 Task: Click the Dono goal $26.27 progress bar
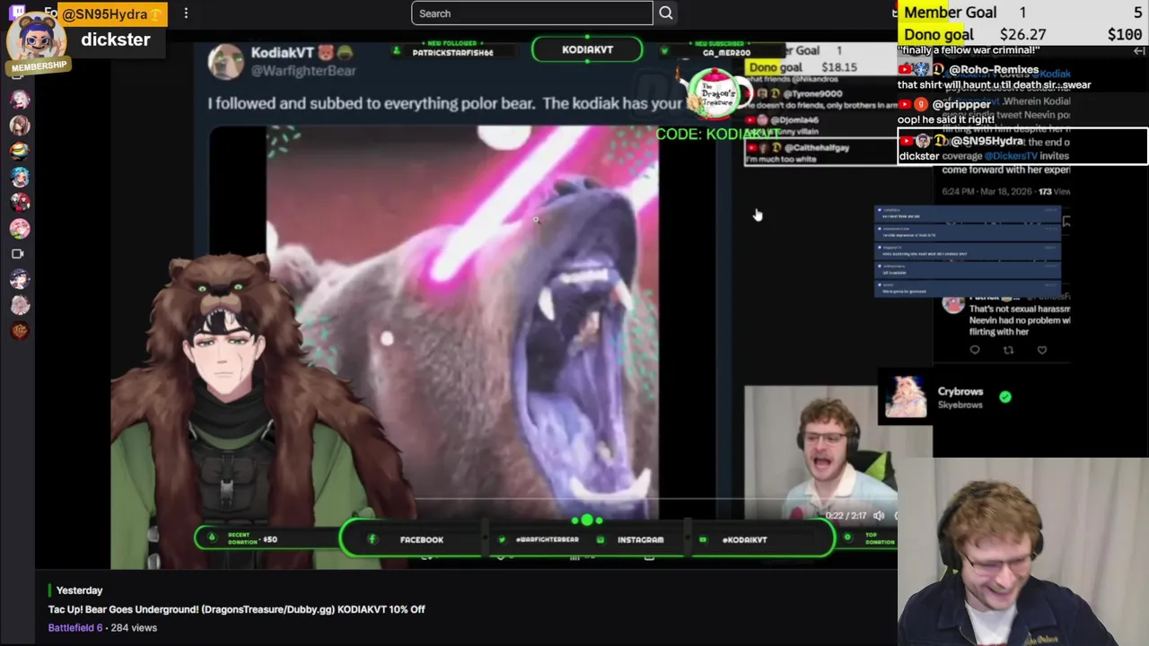tap(1023, 35)
